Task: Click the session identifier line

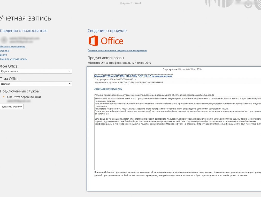Action: coord(129,83)
